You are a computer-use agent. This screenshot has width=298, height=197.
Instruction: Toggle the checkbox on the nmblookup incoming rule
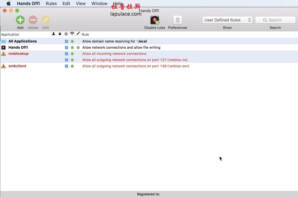coord(66,54)
